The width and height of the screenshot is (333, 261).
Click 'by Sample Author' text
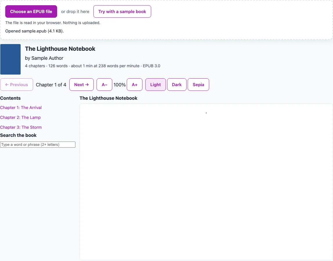(44, 58)
